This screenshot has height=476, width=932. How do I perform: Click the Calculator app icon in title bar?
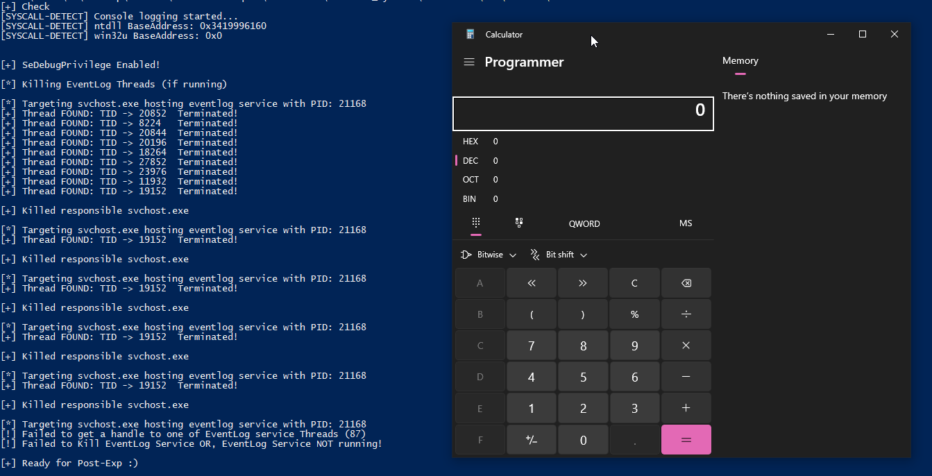click(x=471, y=34)
